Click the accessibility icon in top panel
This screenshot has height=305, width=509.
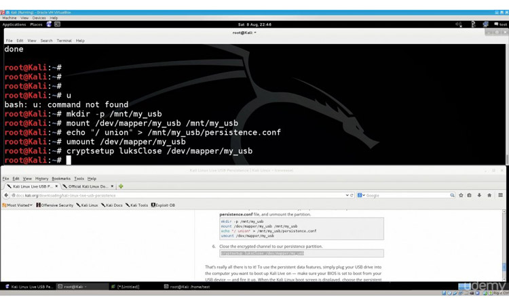tap(473, 24)
